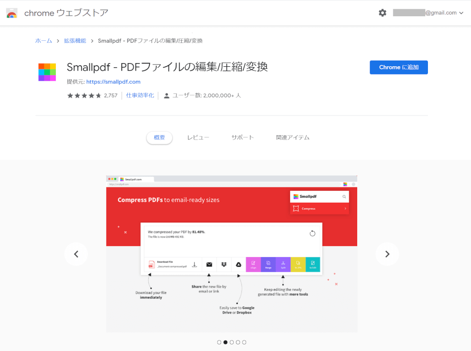Click the Smallpdf colorful extension icon
This screenshot has width=471, height=351.
47,72
